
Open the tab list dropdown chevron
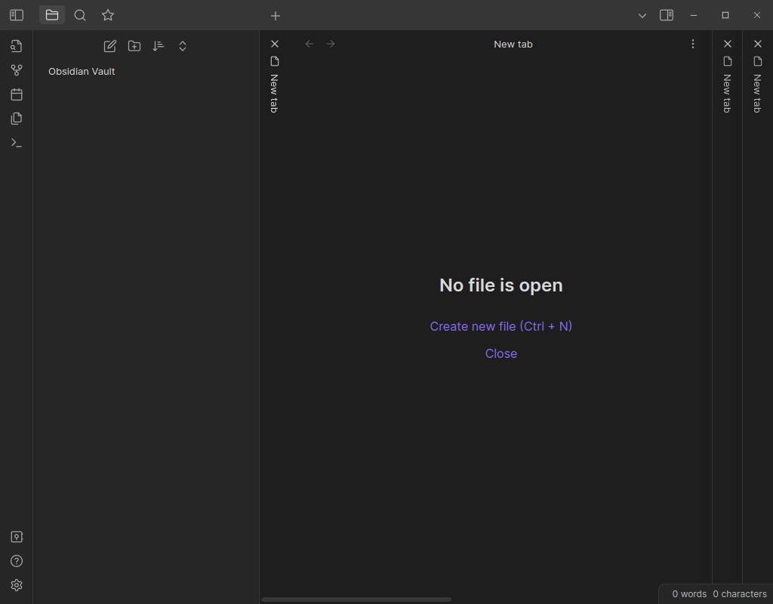(642, 15)
